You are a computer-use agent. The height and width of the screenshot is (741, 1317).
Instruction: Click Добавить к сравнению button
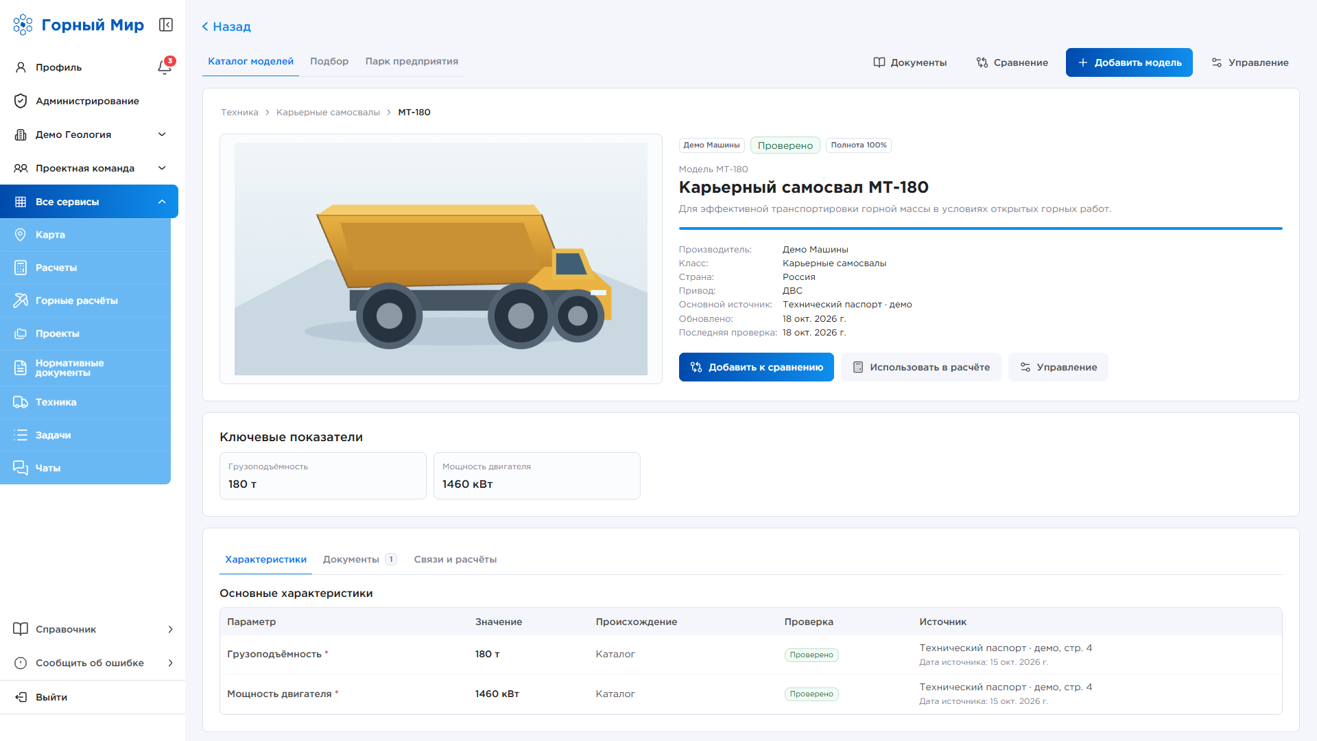[757, 367]
